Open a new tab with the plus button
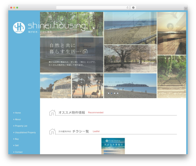Viewport: 196px width, 166px height. pyautogui.click(x=186, y=9)
